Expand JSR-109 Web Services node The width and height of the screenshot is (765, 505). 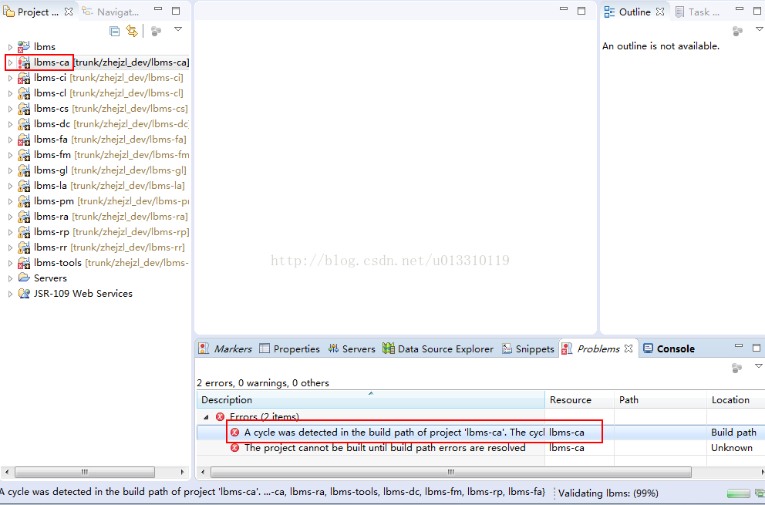tap(10, 295)
